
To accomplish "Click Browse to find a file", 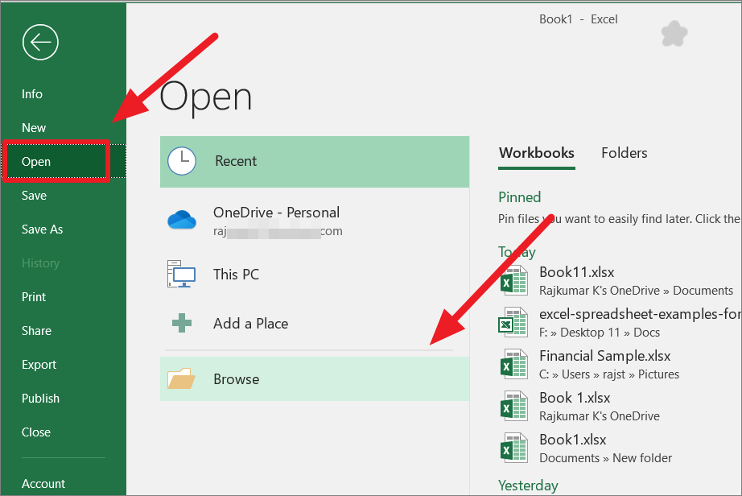I will coord(315,378).
